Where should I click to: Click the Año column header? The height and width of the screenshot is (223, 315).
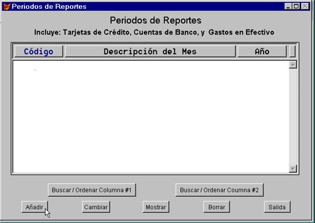point(262,51)
